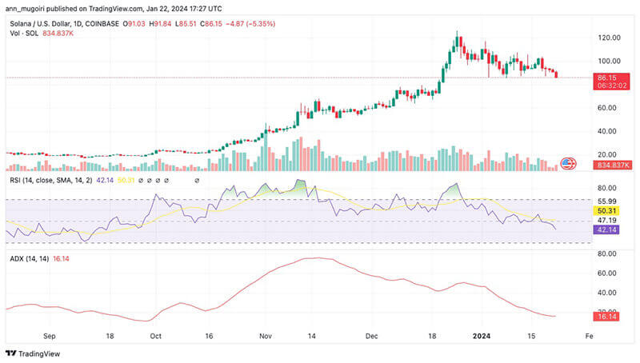Click the Nov label on time axis
Screen dimensions: 640x363
pyautogui.click(x=266, y=336)
